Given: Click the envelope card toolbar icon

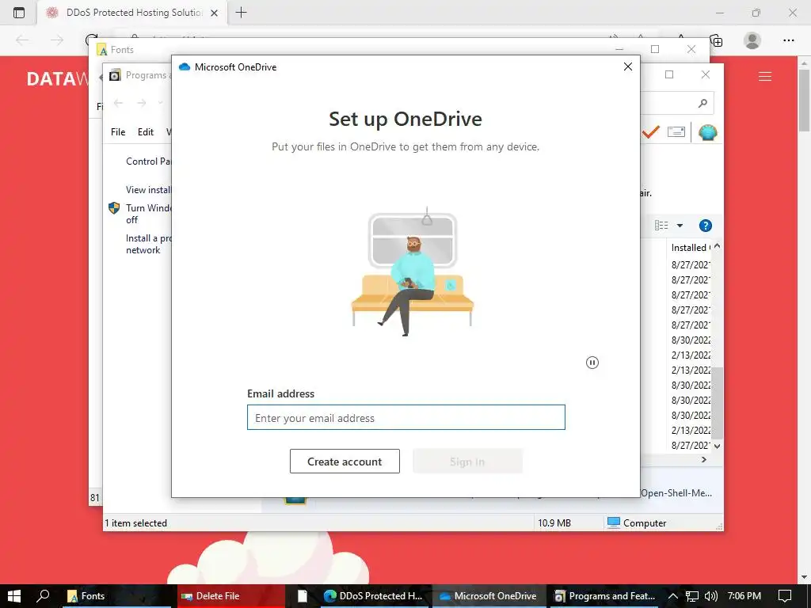Looking at the screenshot, I should [x=676, y=132].
